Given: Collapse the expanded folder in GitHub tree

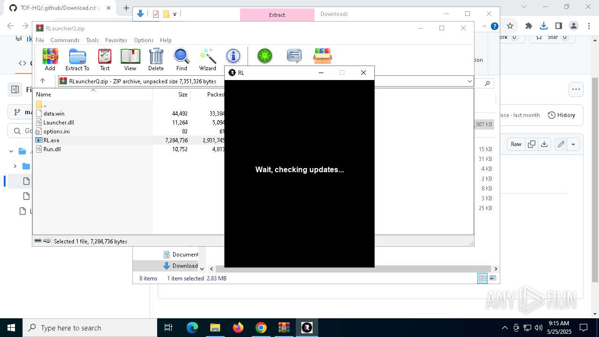Looking at the screenshot, I should tap(12, 151).
